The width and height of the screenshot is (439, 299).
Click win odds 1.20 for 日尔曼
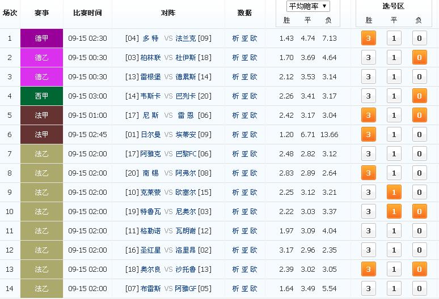click(x=286, y=135)
